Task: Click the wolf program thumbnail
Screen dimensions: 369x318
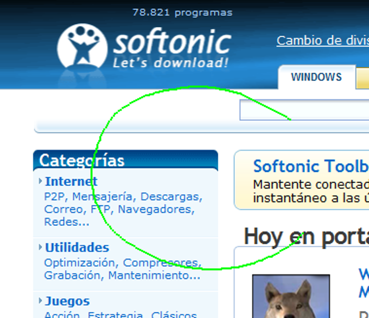Action: 291,296
